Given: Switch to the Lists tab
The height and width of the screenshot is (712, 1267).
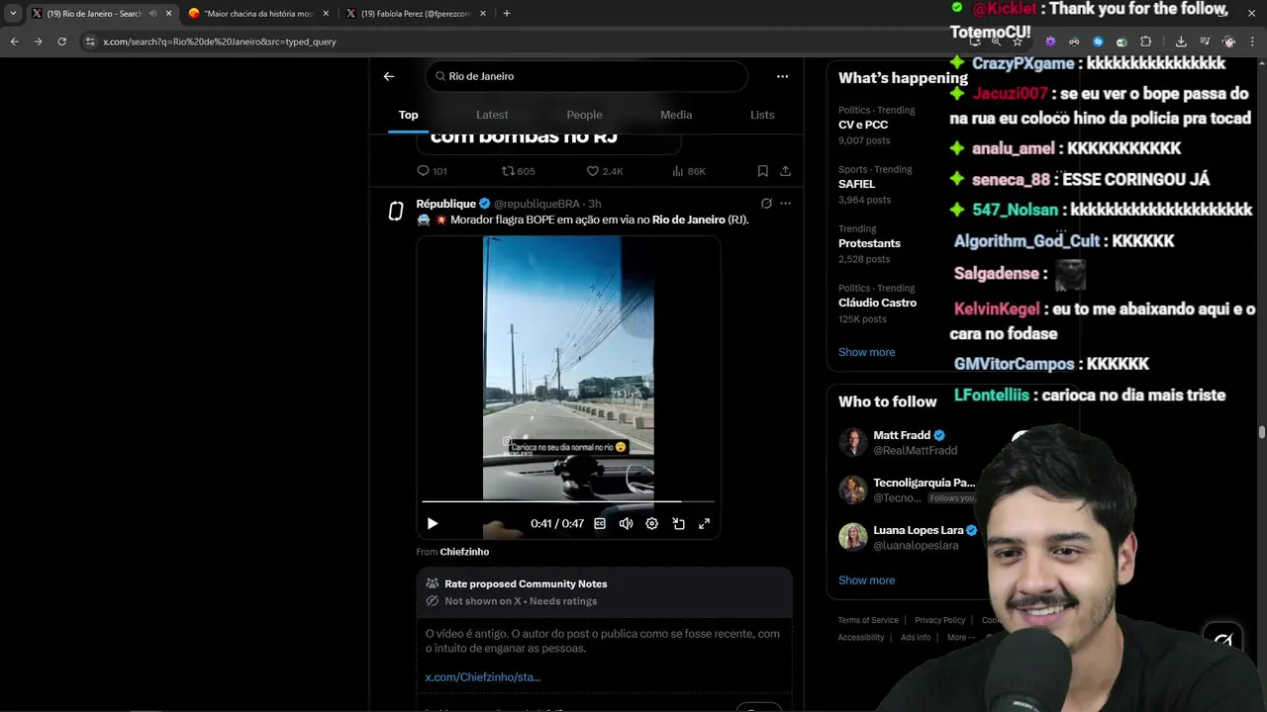Looking at the screenshot, I should 762,115.
